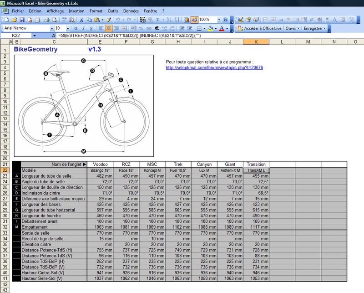This screenshot has height=293, width=364.
Task: Select the TransAM L cell K22
Action: [x=256, y=170]
